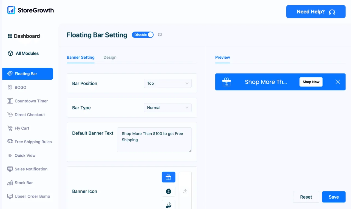Click the Need Help? button

[316, 12]
